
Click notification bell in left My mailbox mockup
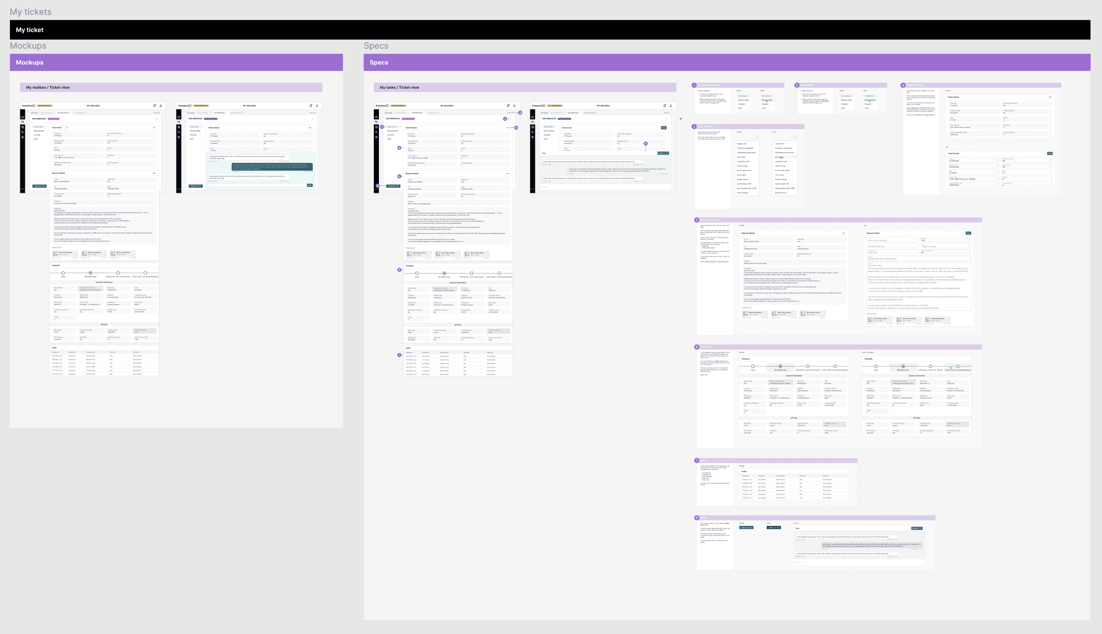point(154,105)
